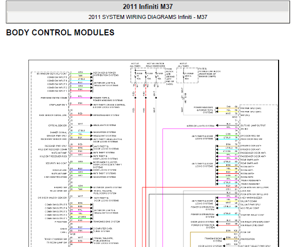Click the 'PUSH-BTN IGN SW ILL GND' label
Image resolution: width=303 pixels, height=247 pixels.
click(x=254, y=195)
